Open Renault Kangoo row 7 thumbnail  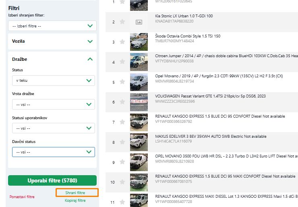point(139,122)
